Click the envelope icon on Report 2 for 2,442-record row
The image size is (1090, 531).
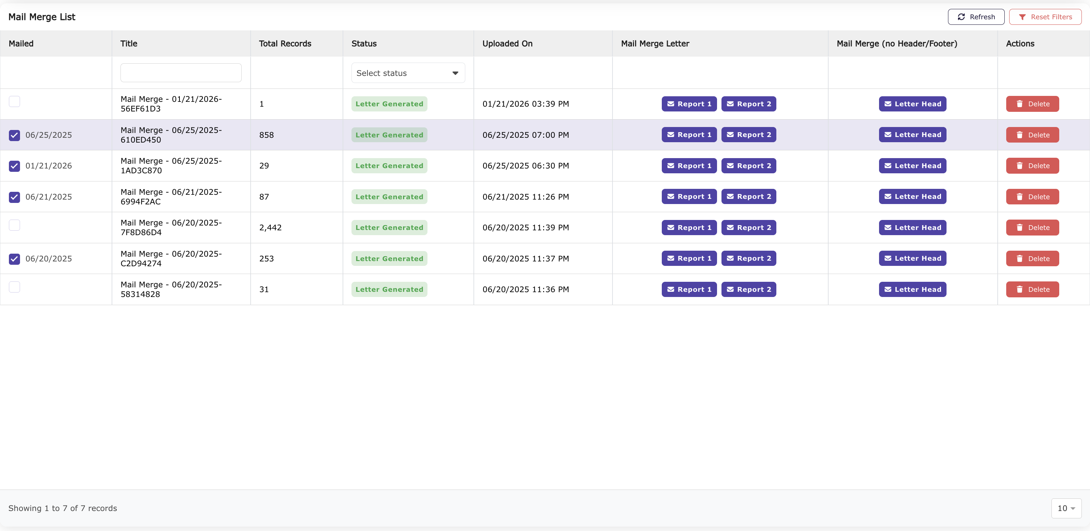click(x=730, y=227)
